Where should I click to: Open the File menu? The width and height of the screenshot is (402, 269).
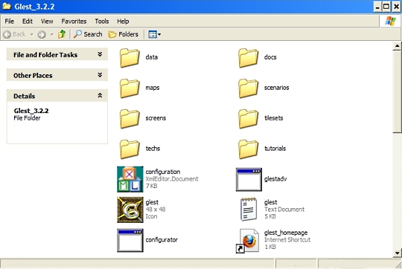[9, 21]
